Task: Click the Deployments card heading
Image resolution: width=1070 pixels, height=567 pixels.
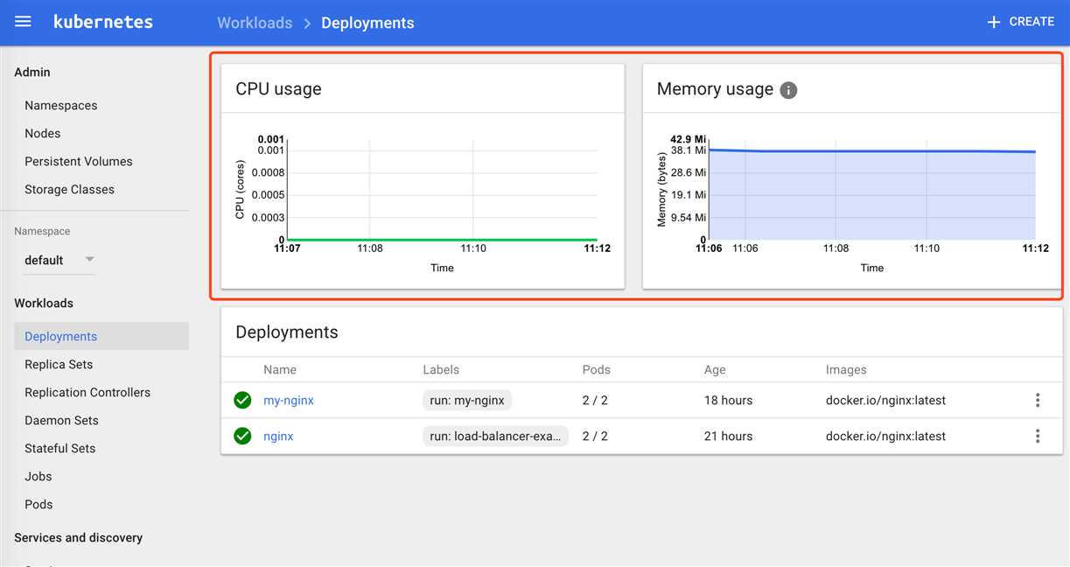Action: [287, 332]
